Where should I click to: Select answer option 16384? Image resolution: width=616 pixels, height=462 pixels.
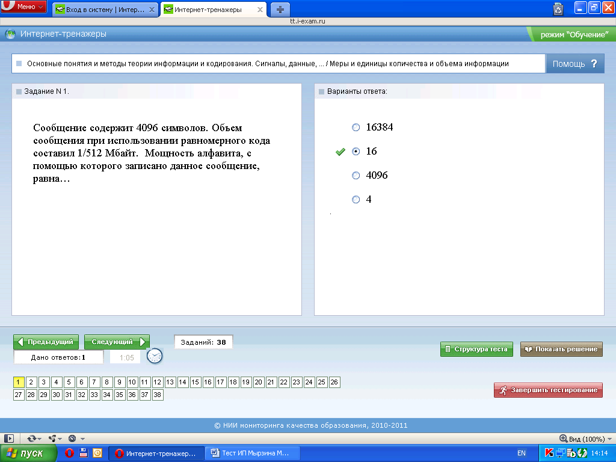[356, 128]
